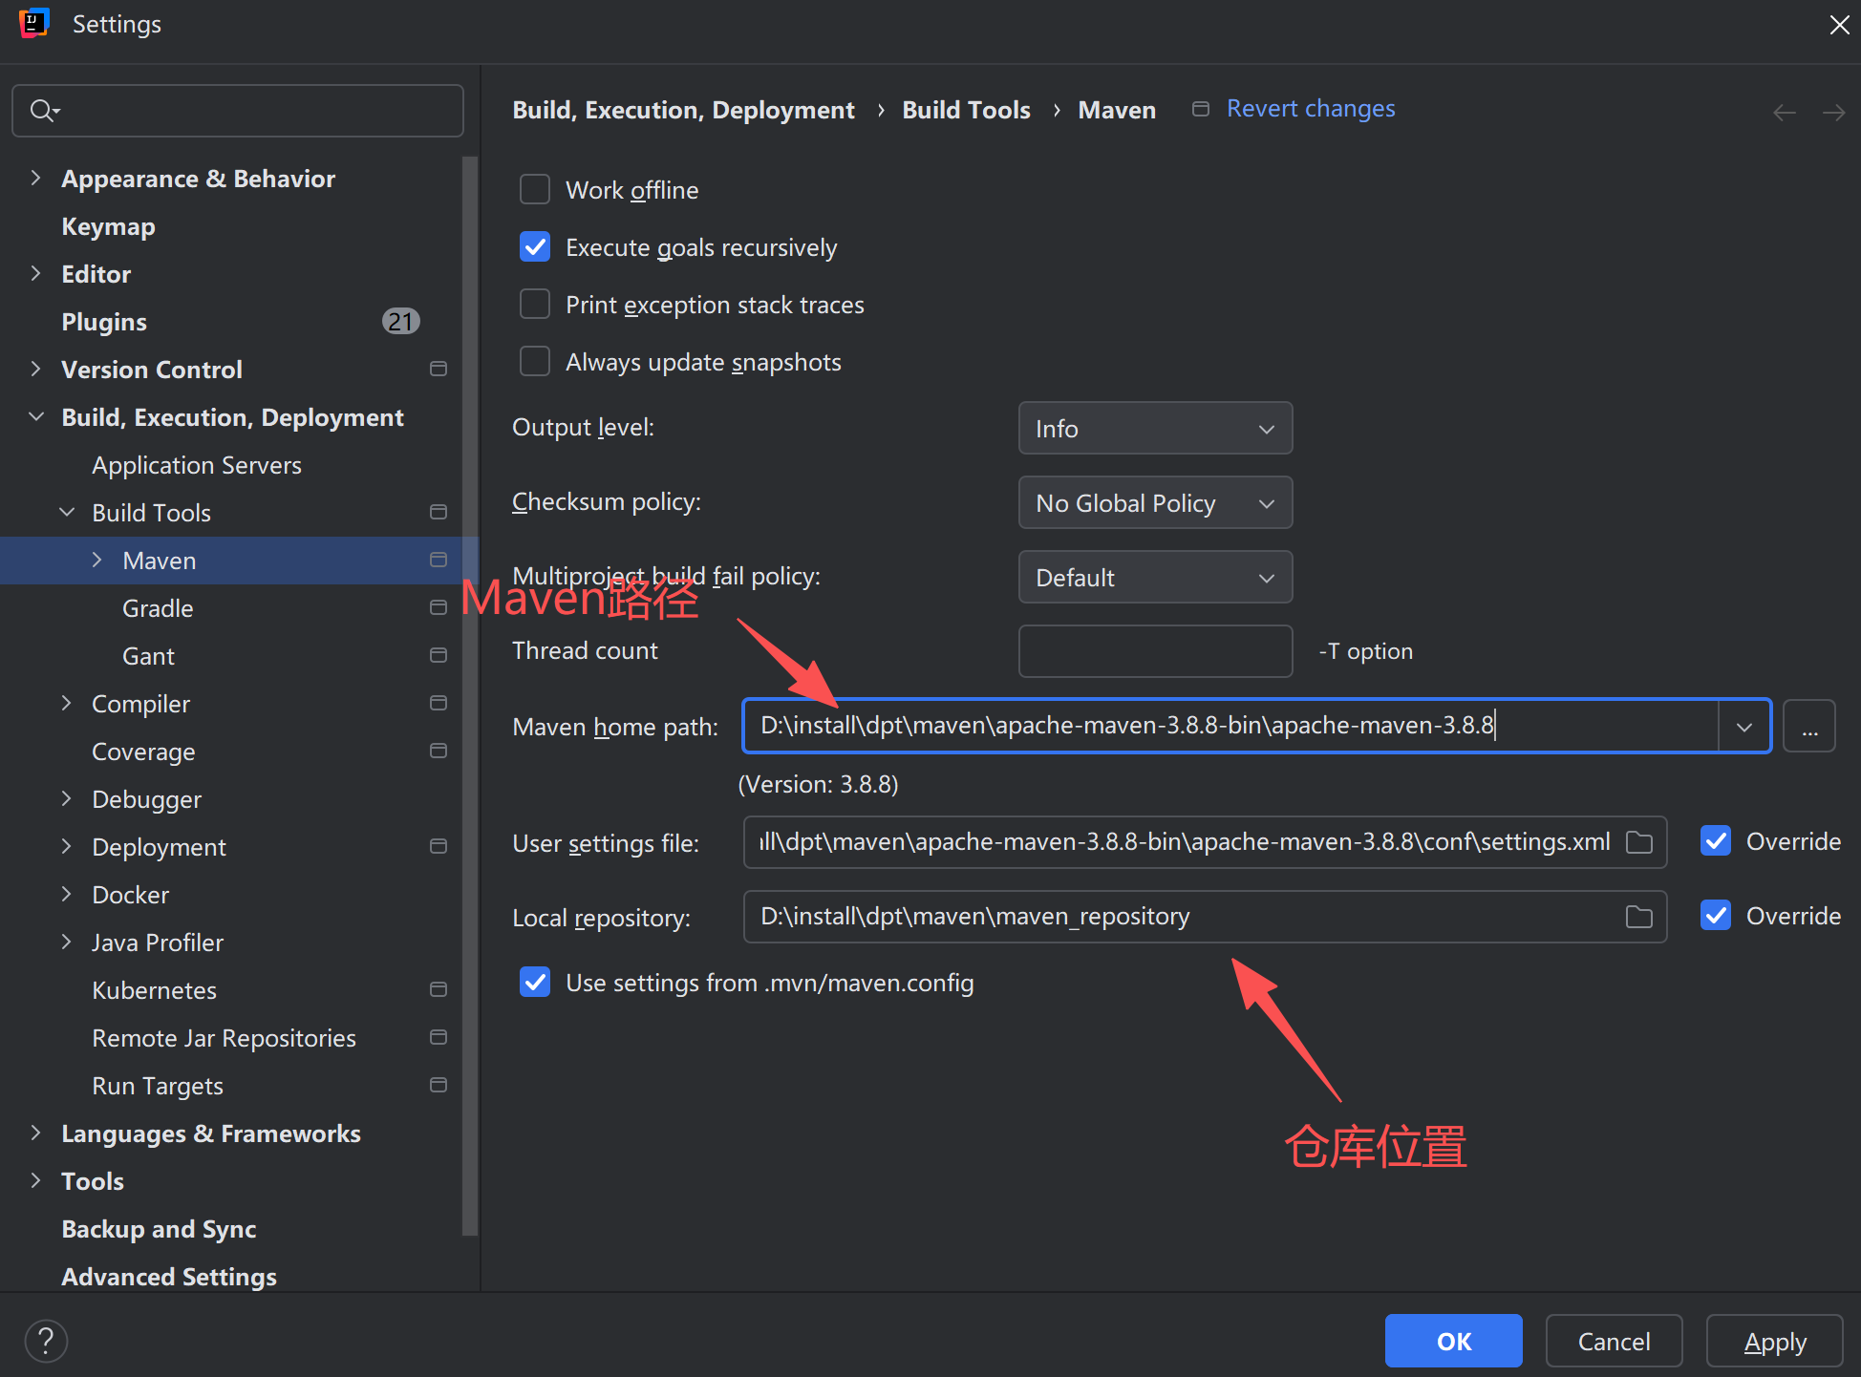Select Keymap in the settings tree
The width and height of the screenshot is (1861, 1377).
click(x=108, y=226)
